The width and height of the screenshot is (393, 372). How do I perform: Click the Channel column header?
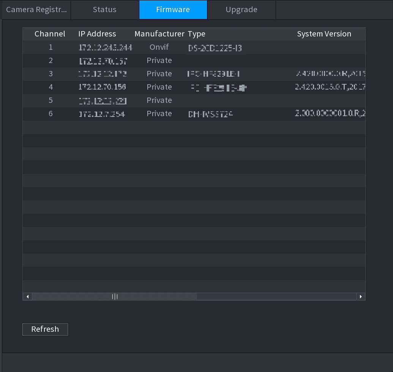point(50,34)
